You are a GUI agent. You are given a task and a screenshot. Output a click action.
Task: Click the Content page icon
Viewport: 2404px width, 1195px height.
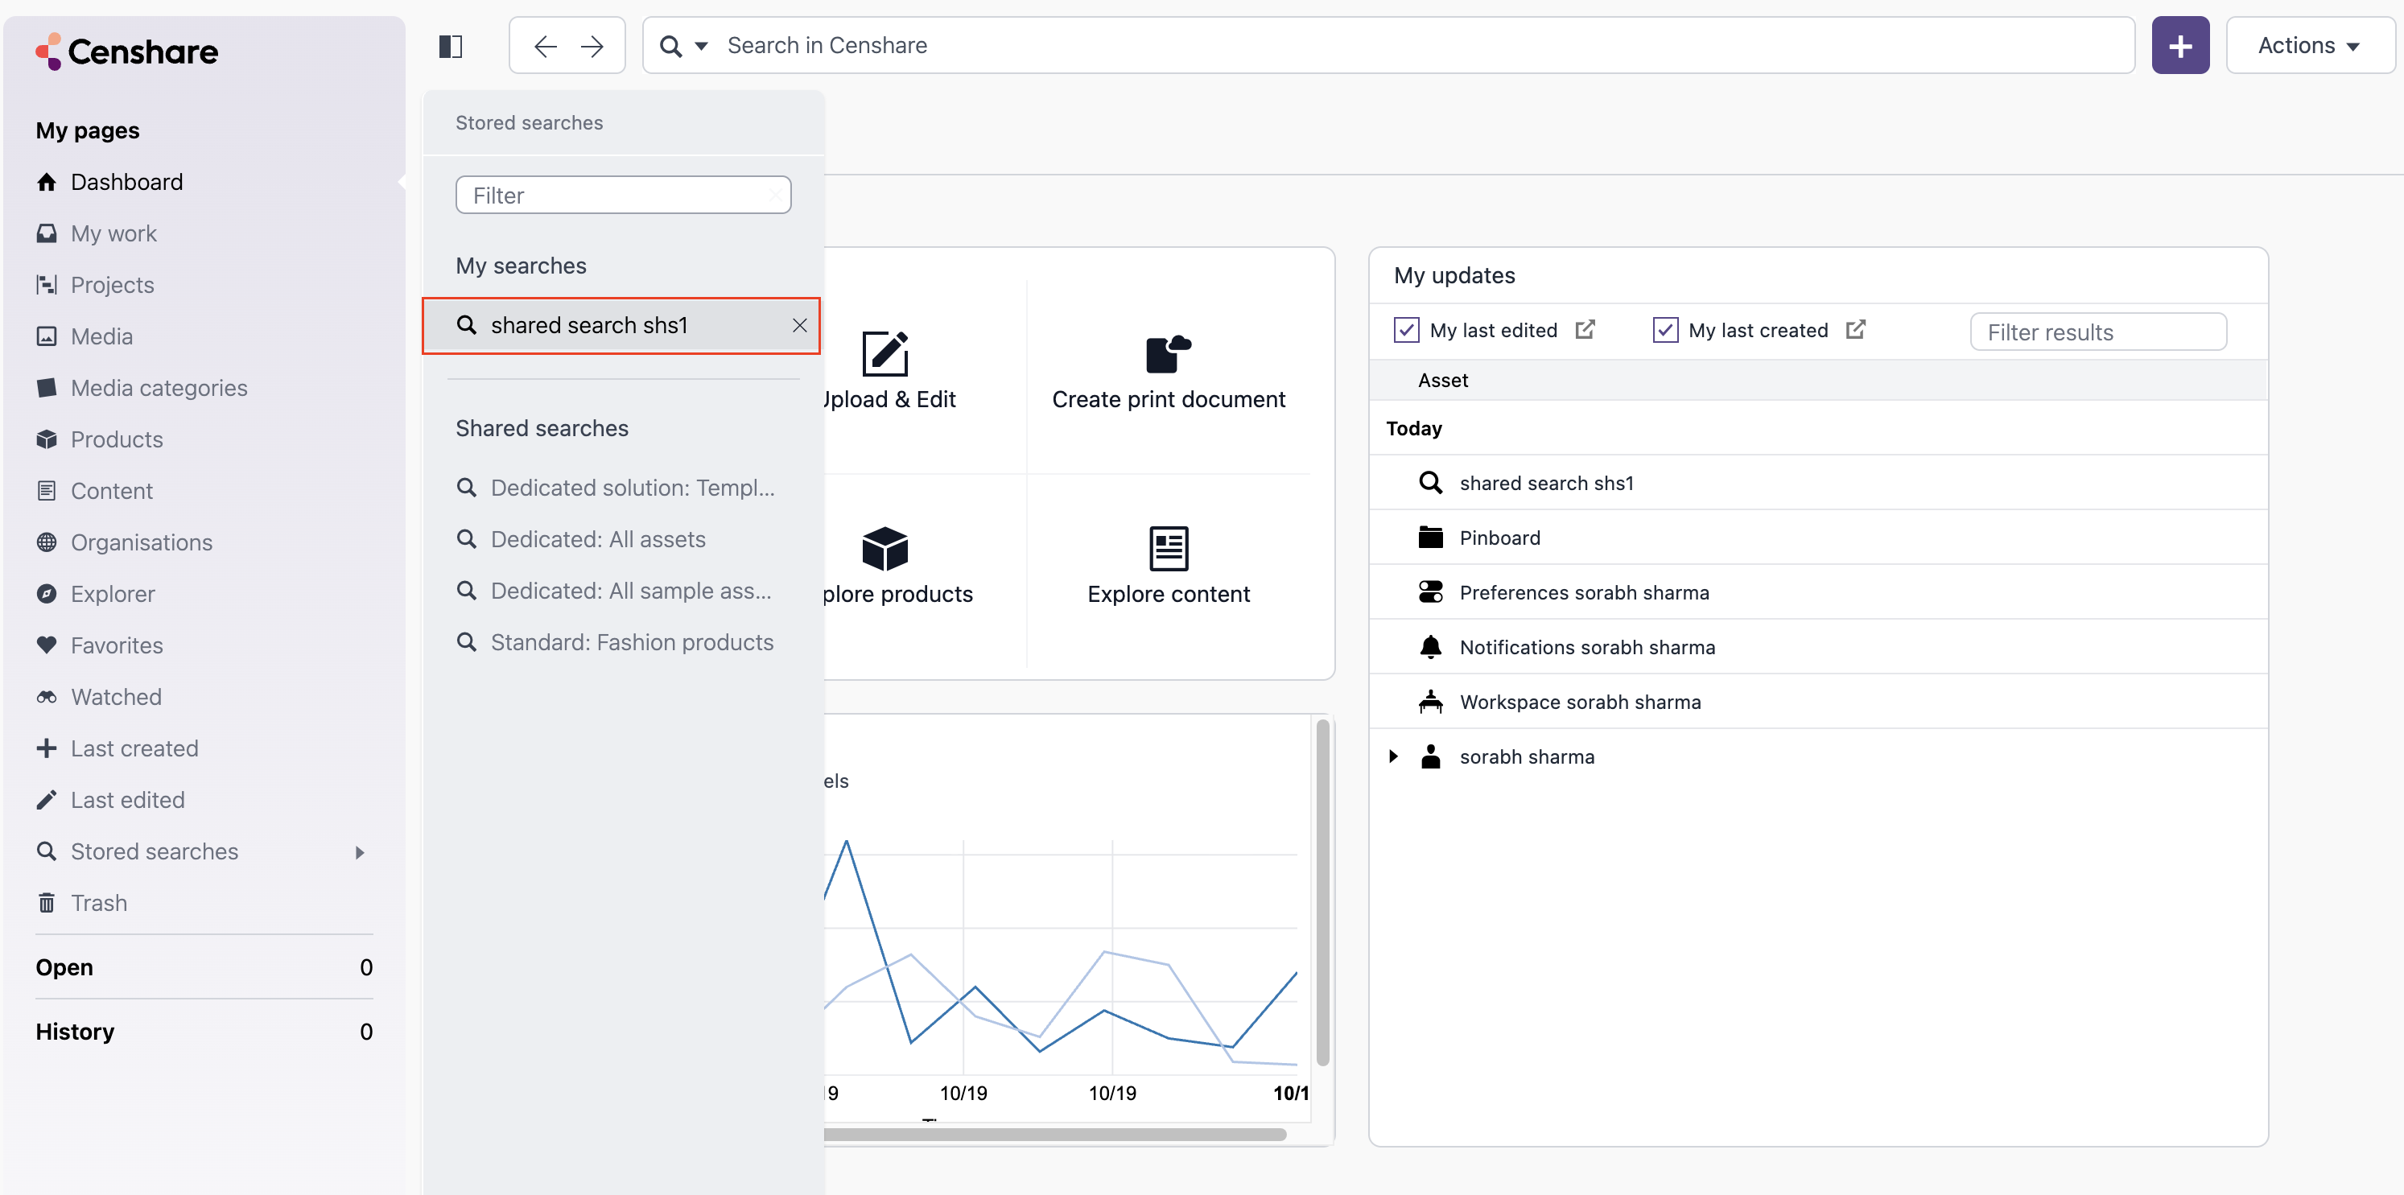pos(47,491)
